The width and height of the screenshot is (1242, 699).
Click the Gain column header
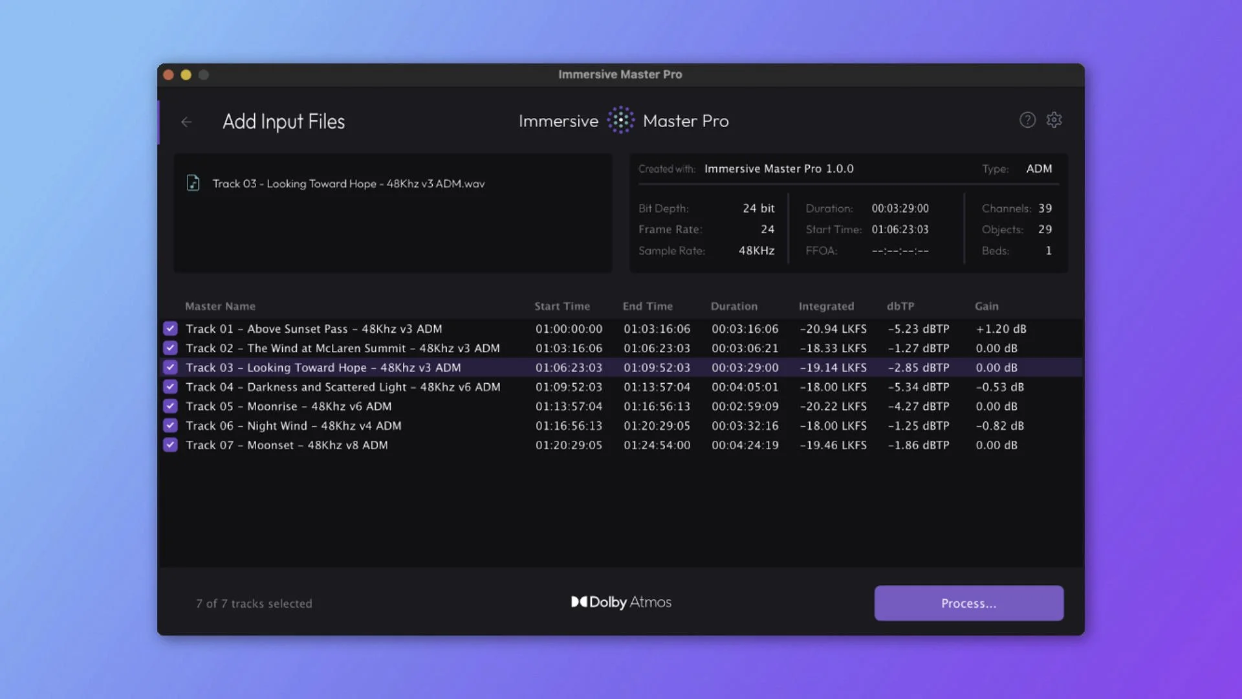[x=986, y=306]
